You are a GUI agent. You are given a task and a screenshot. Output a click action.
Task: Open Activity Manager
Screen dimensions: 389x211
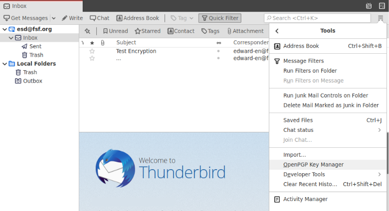click(328, 199)
